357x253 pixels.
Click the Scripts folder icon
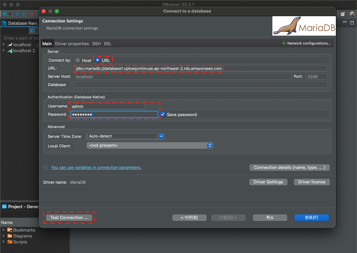pyautogui.click(x=10, y=242)
